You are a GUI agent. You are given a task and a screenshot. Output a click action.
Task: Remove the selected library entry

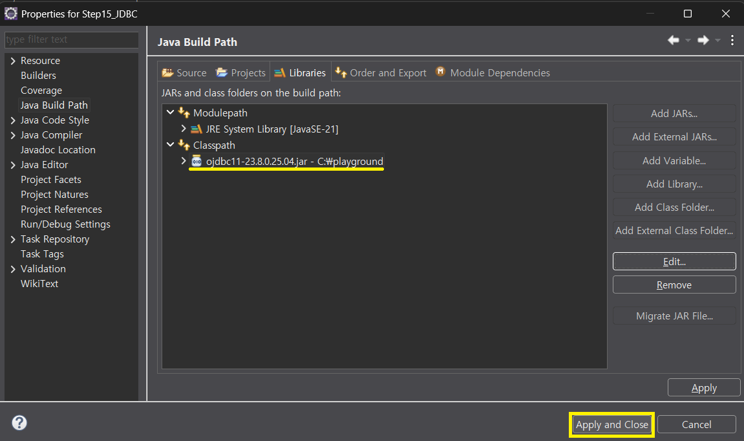pyautogui.click(x=674, y=285)
